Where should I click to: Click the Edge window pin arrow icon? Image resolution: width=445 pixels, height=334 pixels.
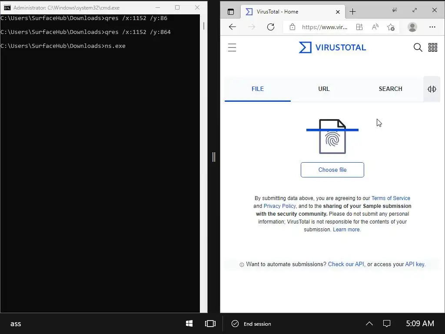395,10
